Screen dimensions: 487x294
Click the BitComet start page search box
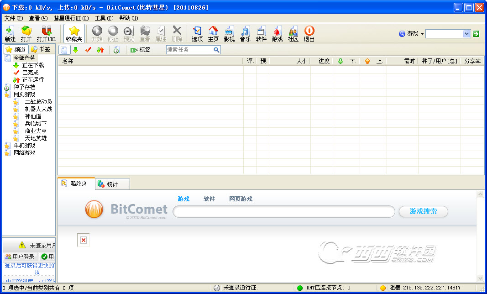tap(283, 212)
